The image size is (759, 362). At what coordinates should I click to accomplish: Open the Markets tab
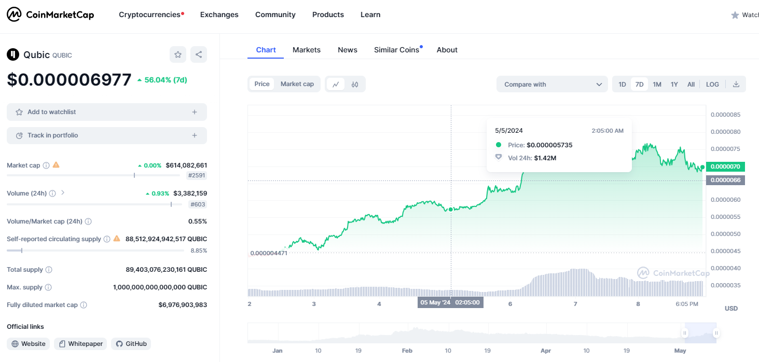306,50
